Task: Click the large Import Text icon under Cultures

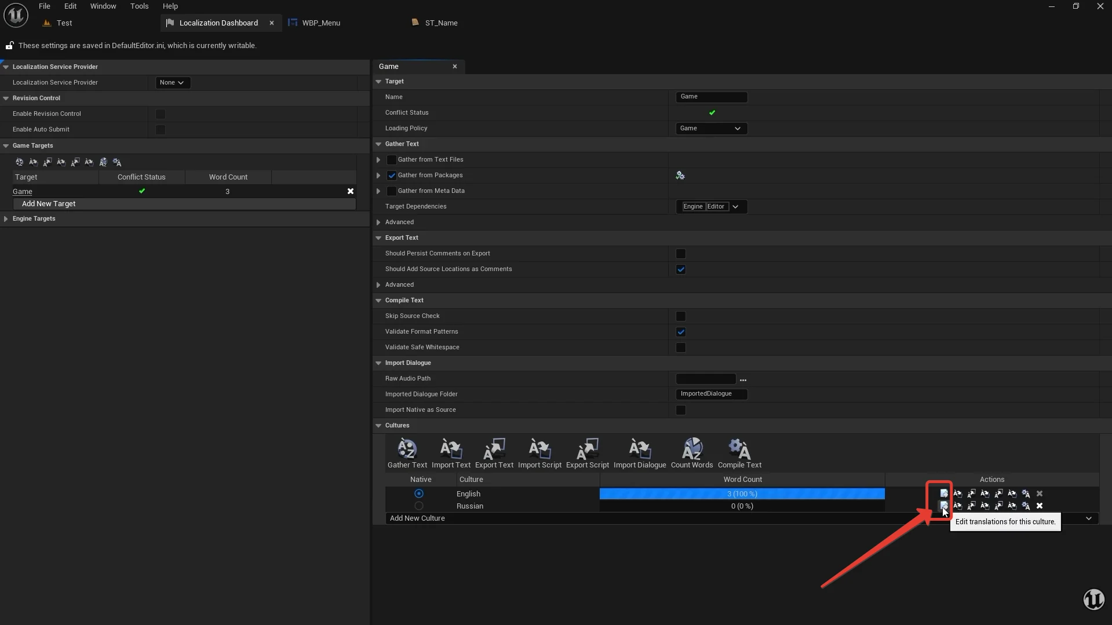Action: point(451,449)
